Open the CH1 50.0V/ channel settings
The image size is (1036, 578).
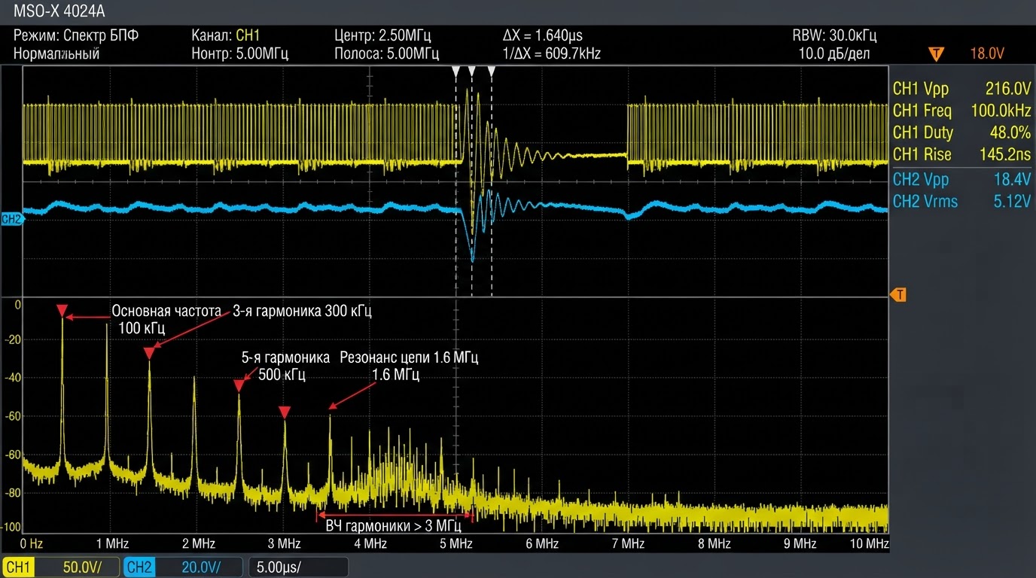(x=61, y=567)
